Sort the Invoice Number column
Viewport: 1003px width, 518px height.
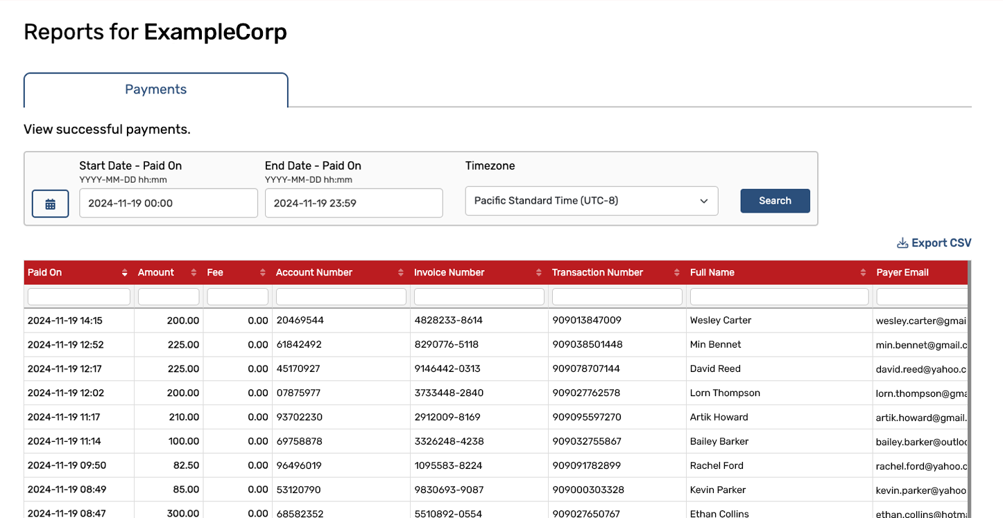click(x=539, y=272)
